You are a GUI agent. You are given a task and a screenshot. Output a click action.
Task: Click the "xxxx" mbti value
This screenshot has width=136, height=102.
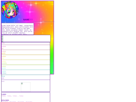[3, 81]
